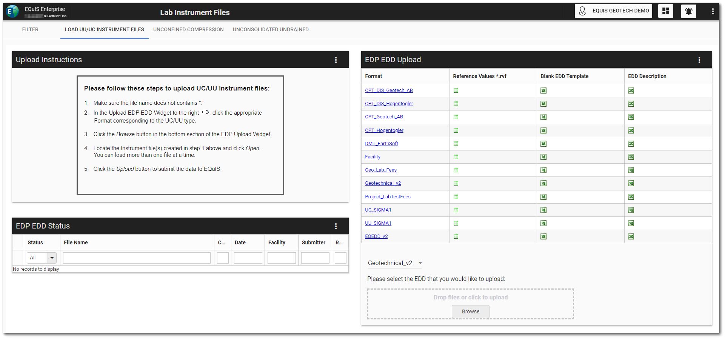The width and height of the screenshot is (725, 339).
Task: Download Blank EDD Template for CPT_DIS_Geotech_AB
Action: click(543, 91)
